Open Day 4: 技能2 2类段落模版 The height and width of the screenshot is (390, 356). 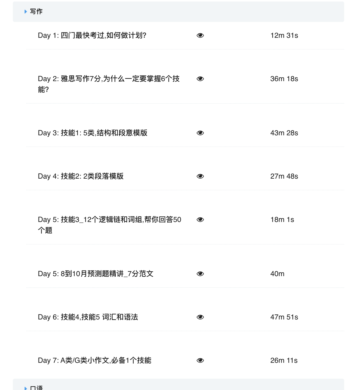pos(81,176)
